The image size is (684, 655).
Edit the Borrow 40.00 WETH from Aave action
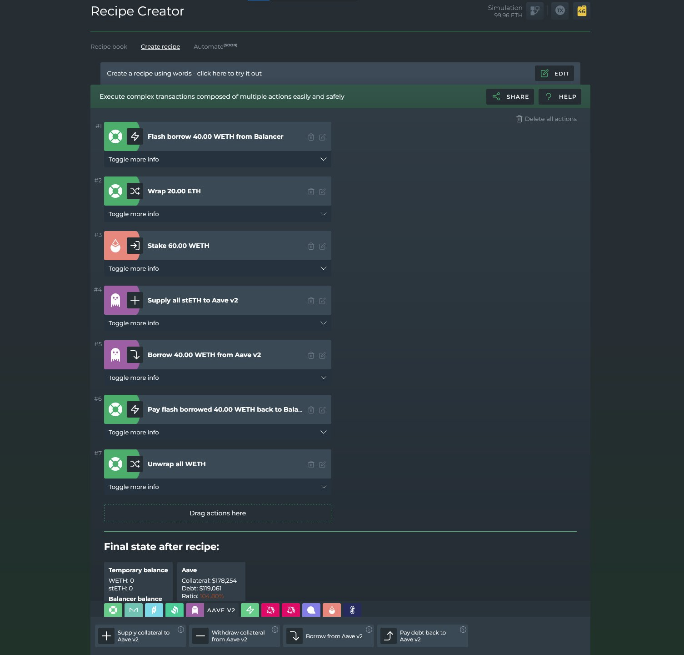[322, 355]
